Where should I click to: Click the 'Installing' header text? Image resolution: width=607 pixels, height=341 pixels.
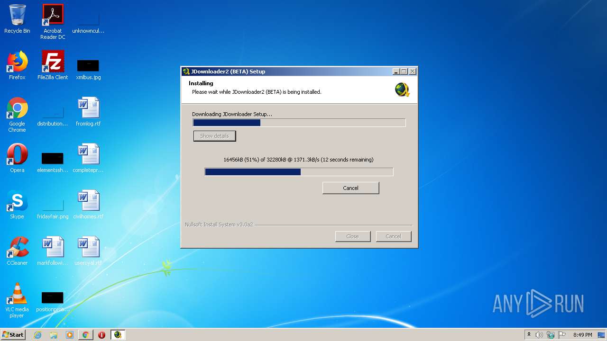pyautogui.click(x=201, y=83)
